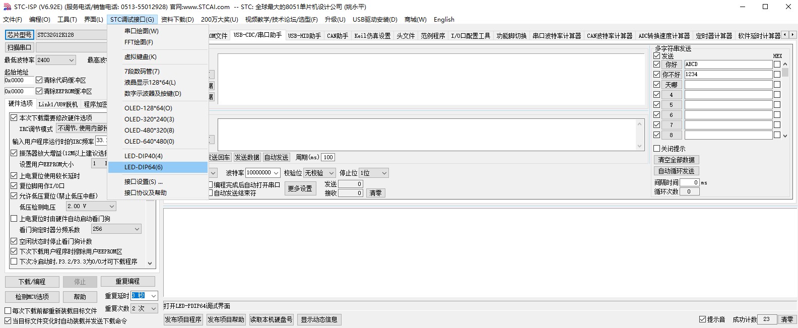This screenshot has width=798, height=328.
Task: Select 7段数码管(7) menu item
Action: (158, 72)
